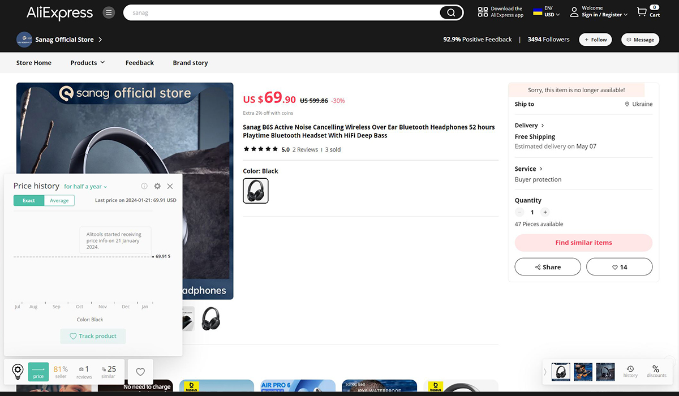
Task: Open the EN/USD language currency dropdown
Action: [x=547, y=12]
